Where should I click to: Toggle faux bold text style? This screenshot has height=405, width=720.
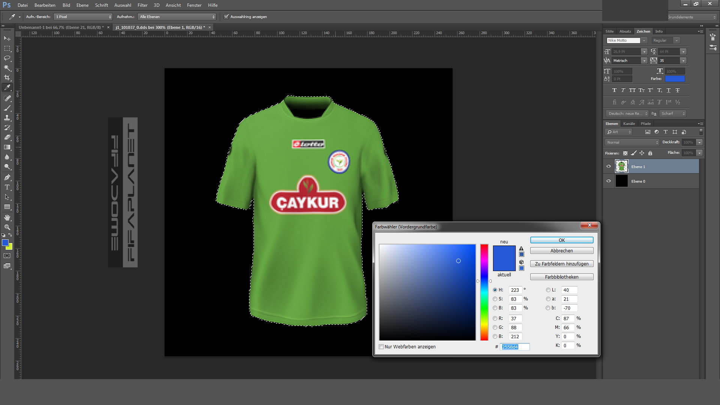click(x=614, y=90)
